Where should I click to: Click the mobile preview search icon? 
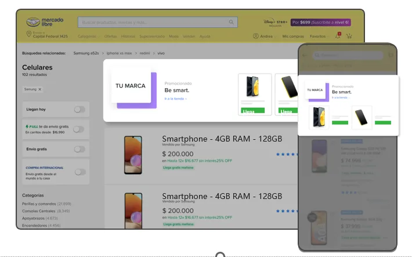pos(317,55)
